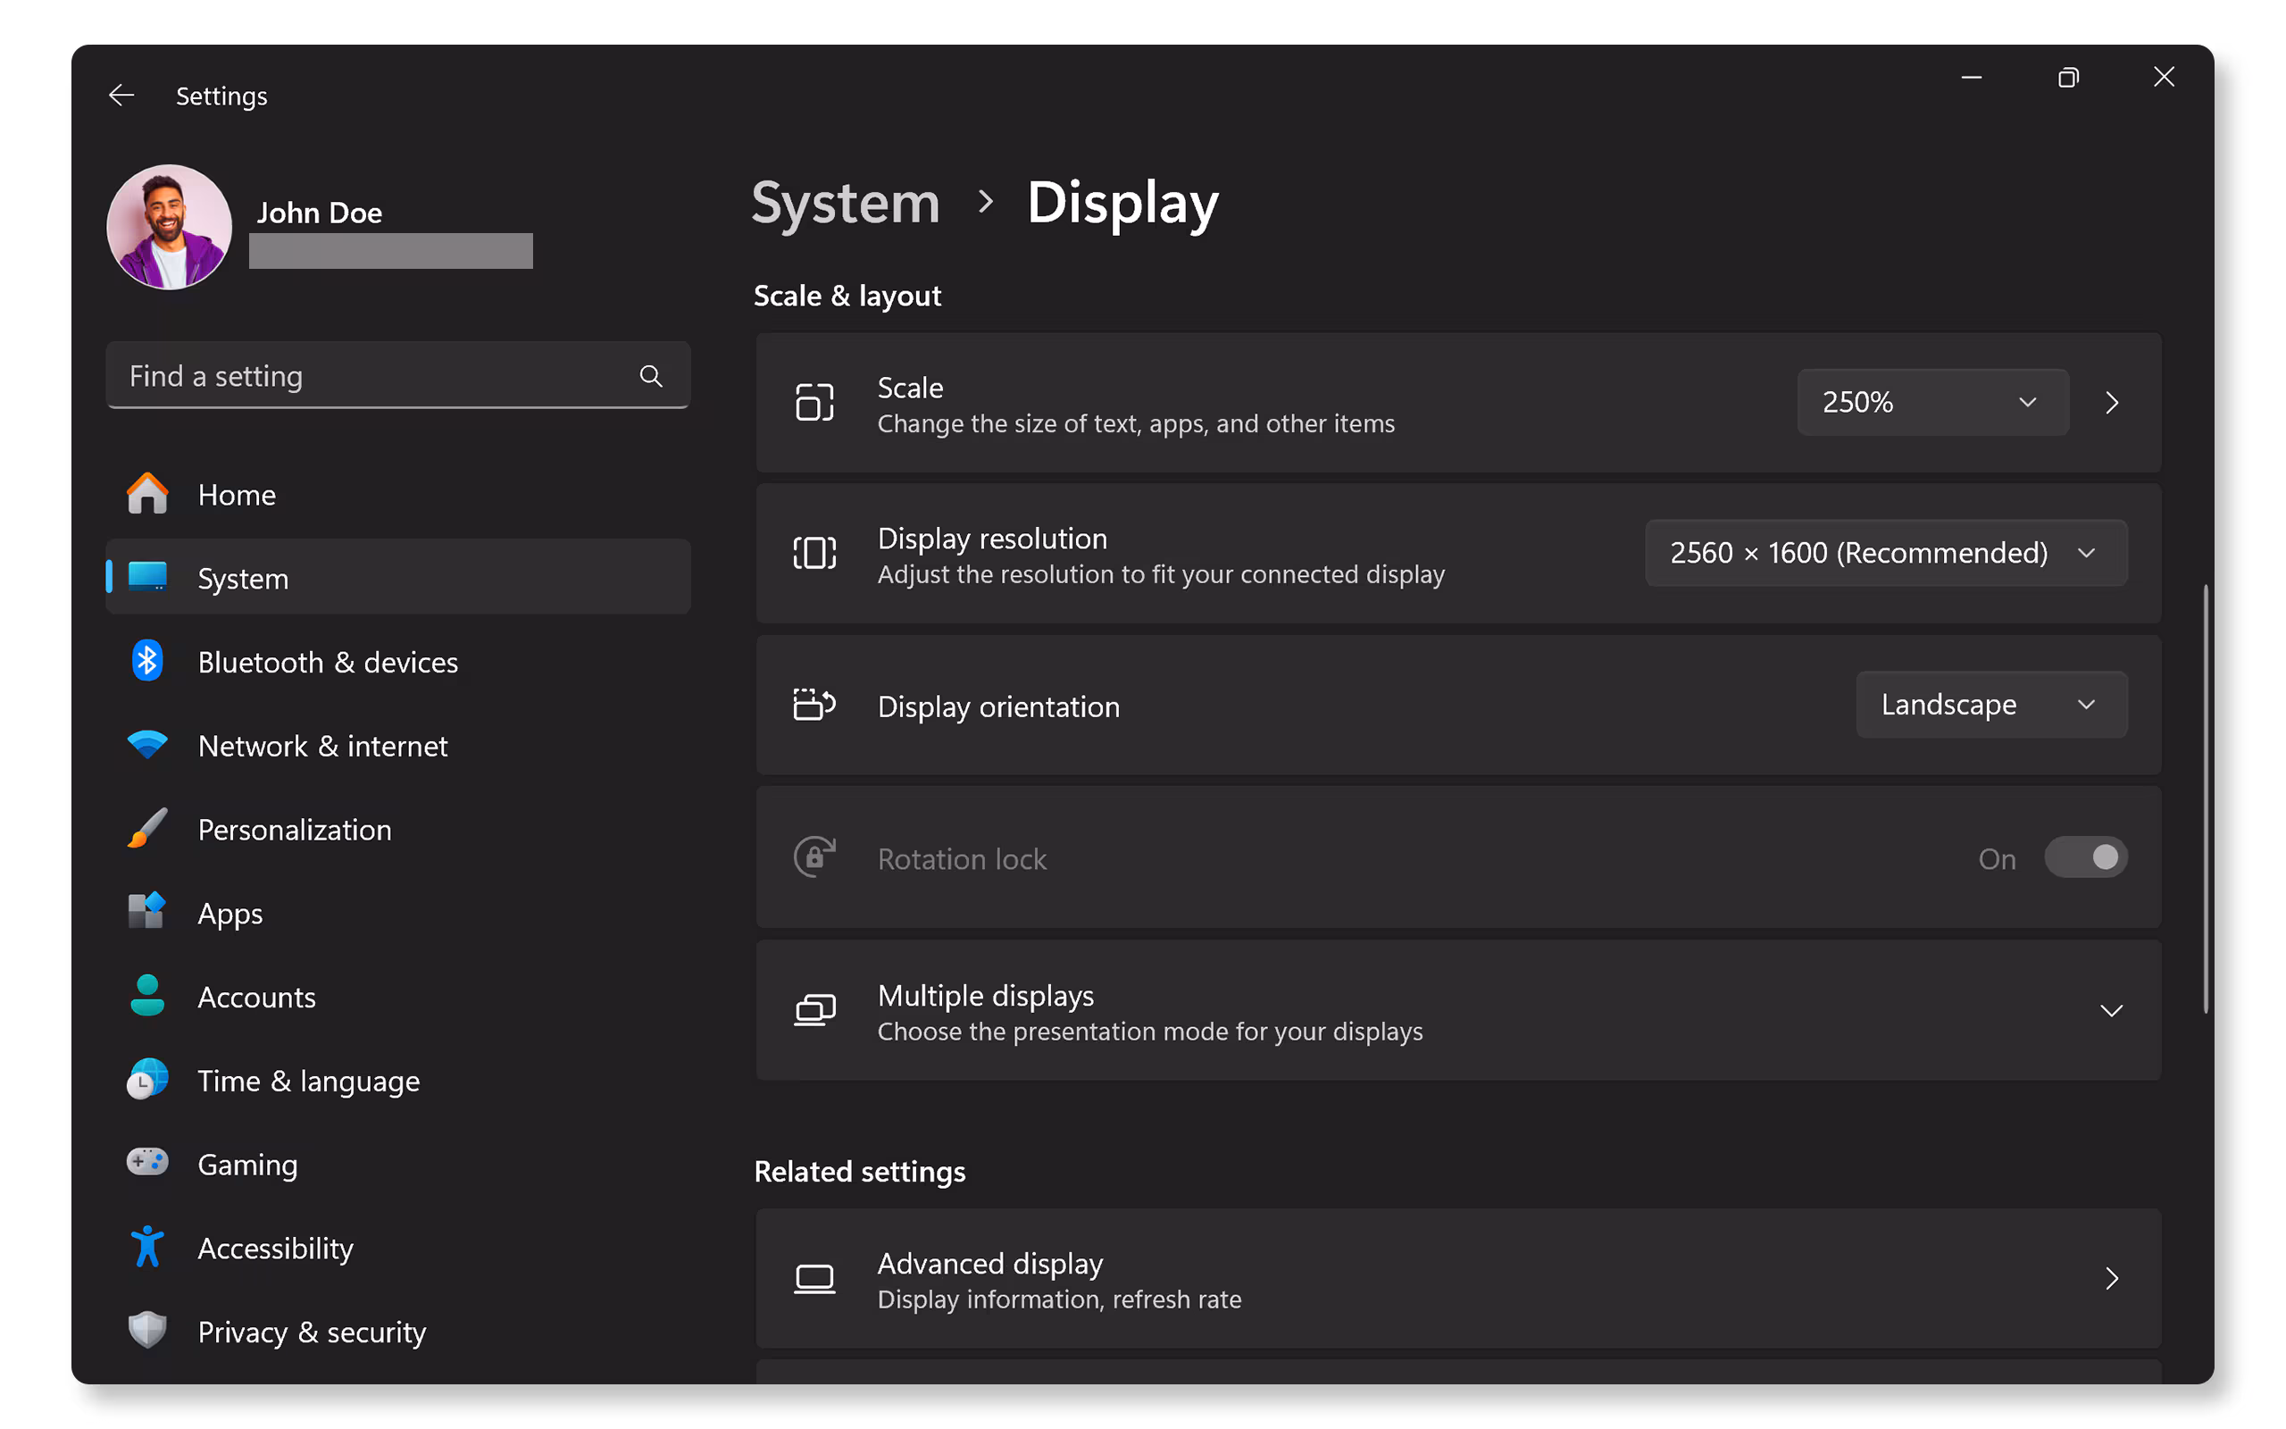Image resolution: width=2286 pixels, height=1429 pixels.
Task: Open Time & language settings
Action: tap(397, 1079)
